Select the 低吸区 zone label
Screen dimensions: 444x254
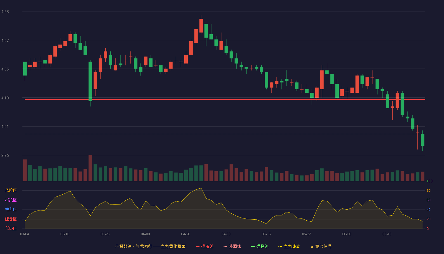(x=11, y=228)
